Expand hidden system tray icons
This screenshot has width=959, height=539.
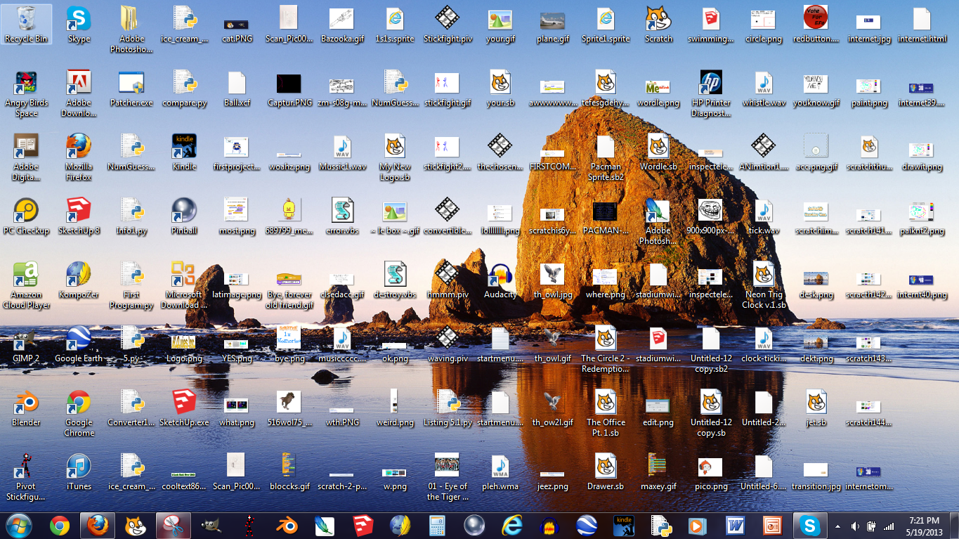pos(837,525)
